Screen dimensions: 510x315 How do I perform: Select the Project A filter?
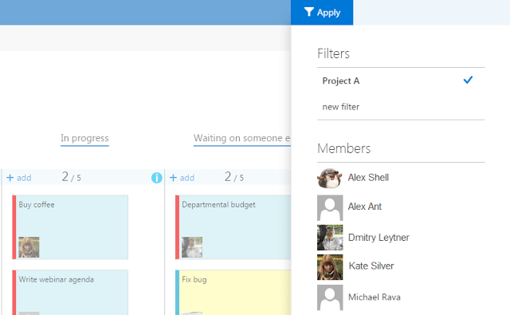point(401,81)
